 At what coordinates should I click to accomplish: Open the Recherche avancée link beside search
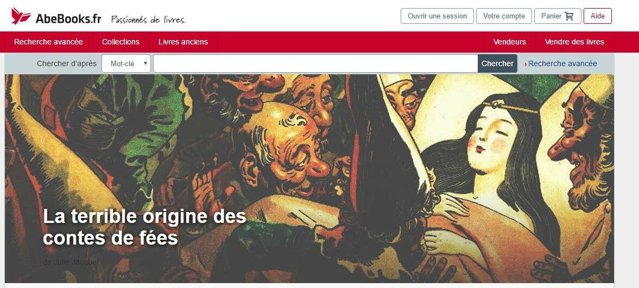coord(562,63)
